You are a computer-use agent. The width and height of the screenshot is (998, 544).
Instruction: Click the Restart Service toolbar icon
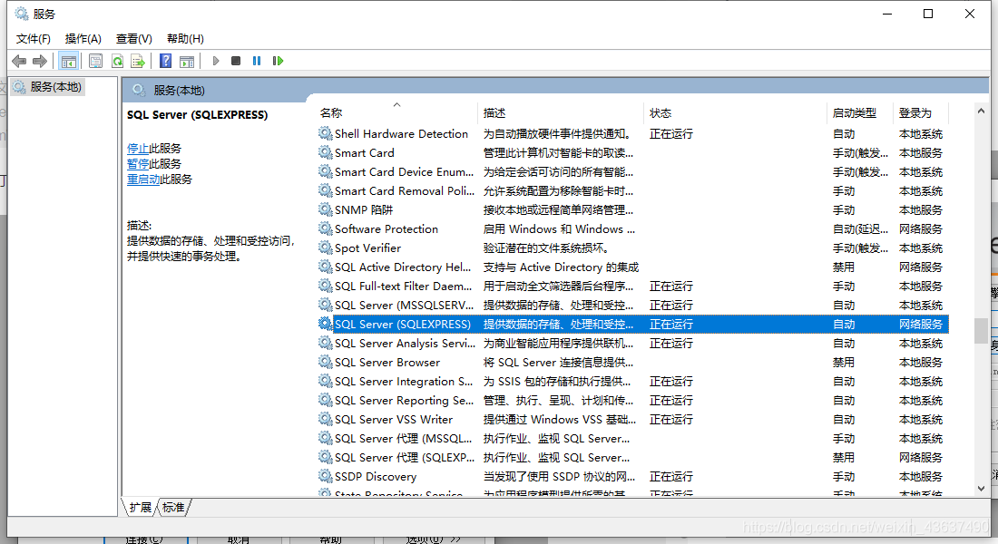click(x=278, y=61)
